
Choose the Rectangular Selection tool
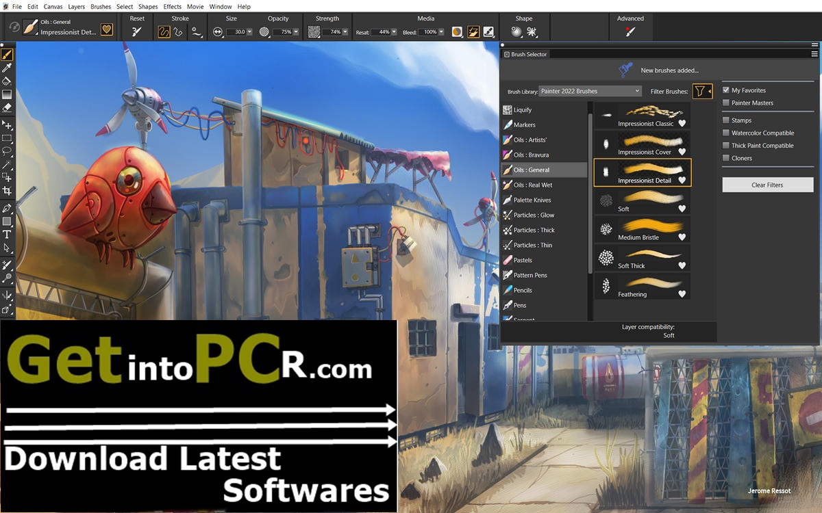[7, 138]
